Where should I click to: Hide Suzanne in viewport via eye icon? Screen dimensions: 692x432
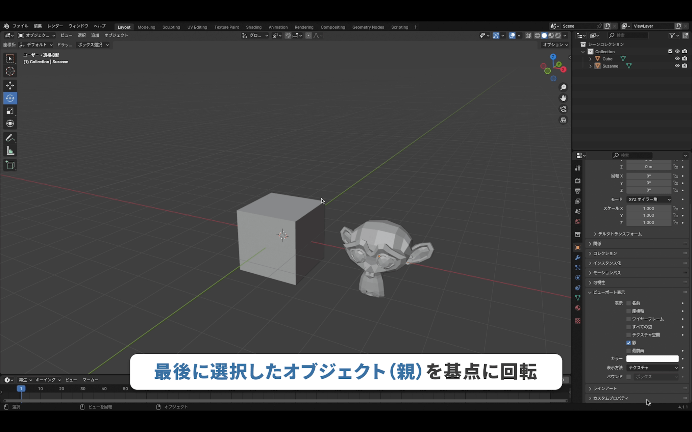click(x=677, y=66)
